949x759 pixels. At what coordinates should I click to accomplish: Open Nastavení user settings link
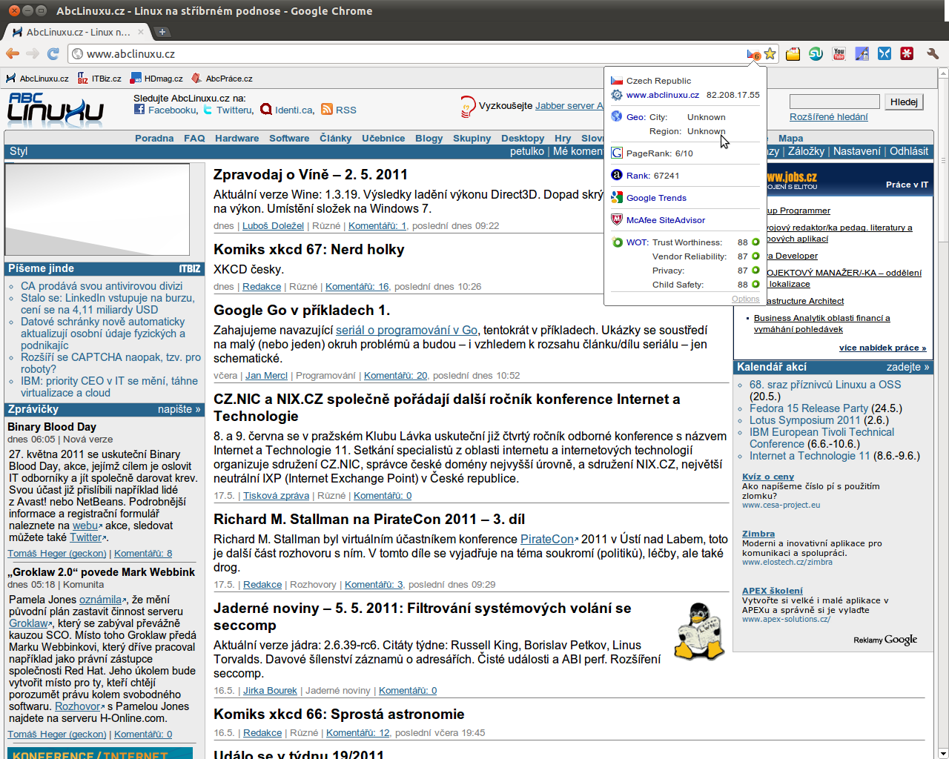[x=857, y=151]
